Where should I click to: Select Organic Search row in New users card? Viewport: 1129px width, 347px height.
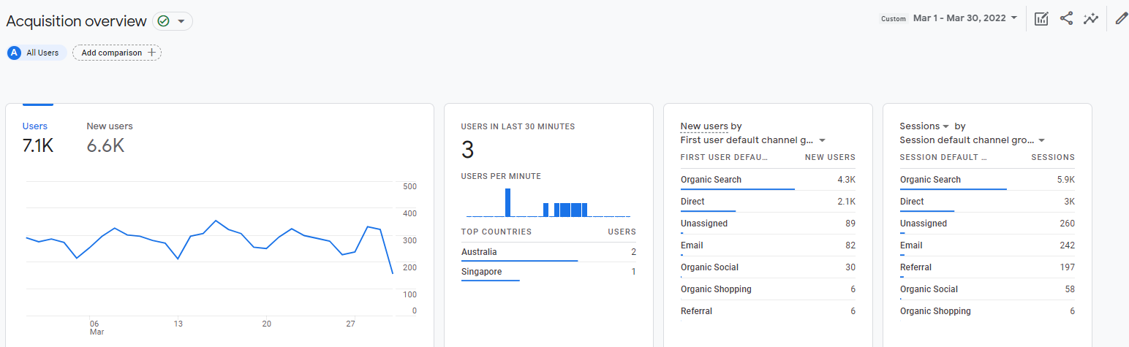coord(711,180)
